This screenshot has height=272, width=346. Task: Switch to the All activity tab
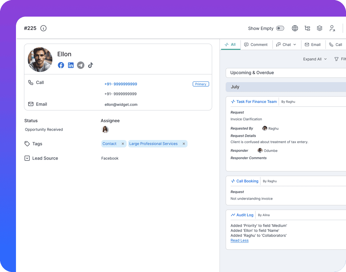pos(230,45)
